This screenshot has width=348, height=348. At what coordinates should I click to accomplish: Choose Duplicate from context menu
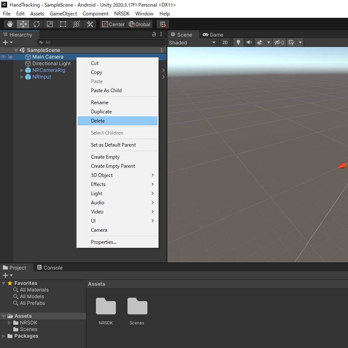[x=118, y=112]
